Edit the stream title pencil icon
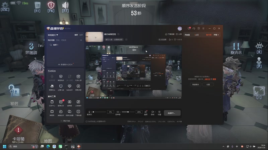The image size is (268, 150). coord(119,34)
